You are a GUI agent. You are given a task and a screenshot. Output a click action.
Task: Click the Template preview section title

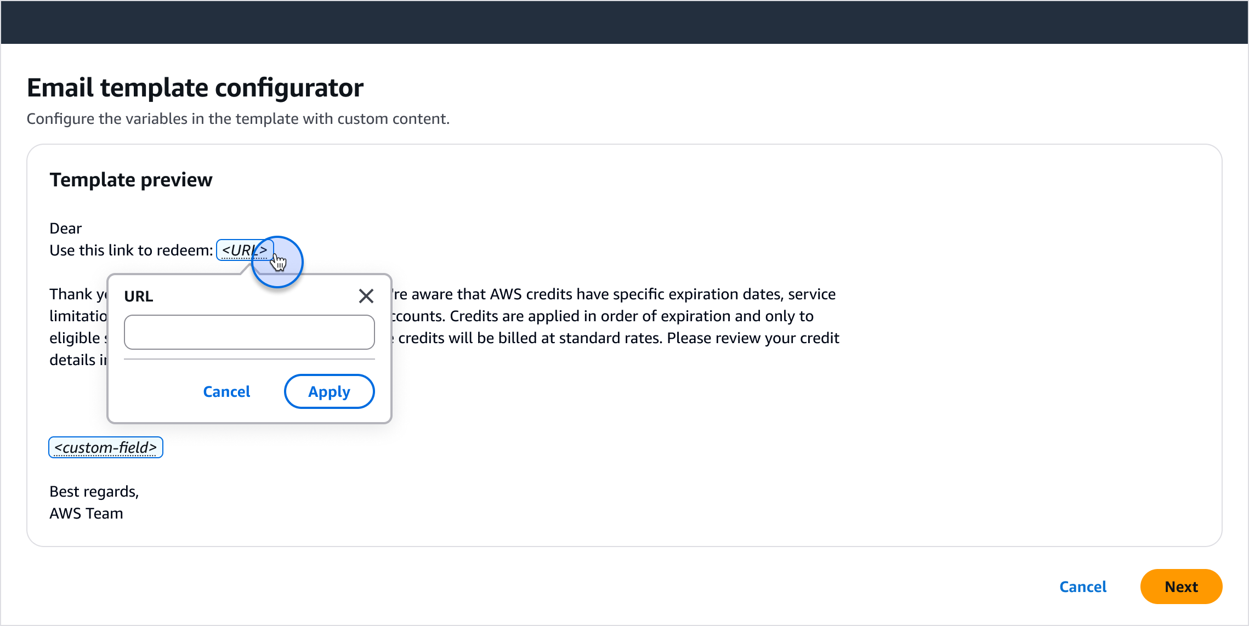pos(131,180)
